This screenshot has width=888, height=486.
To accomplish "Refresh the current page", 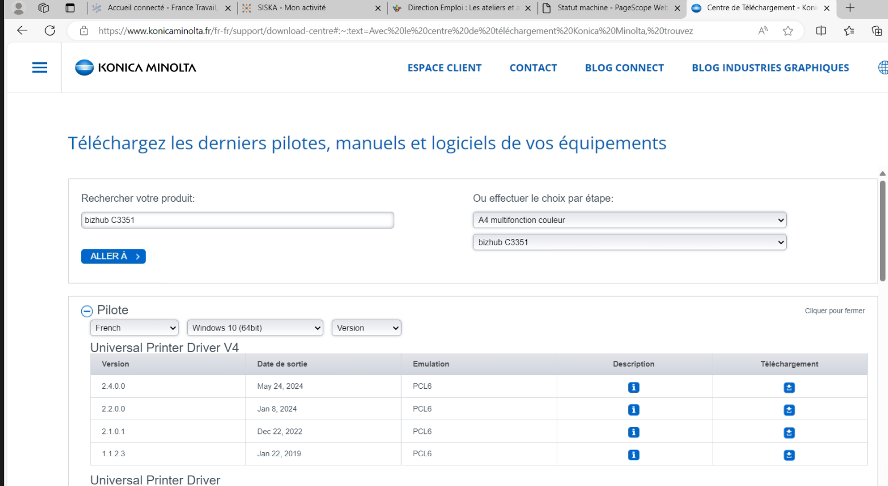I will click(50, 31).
